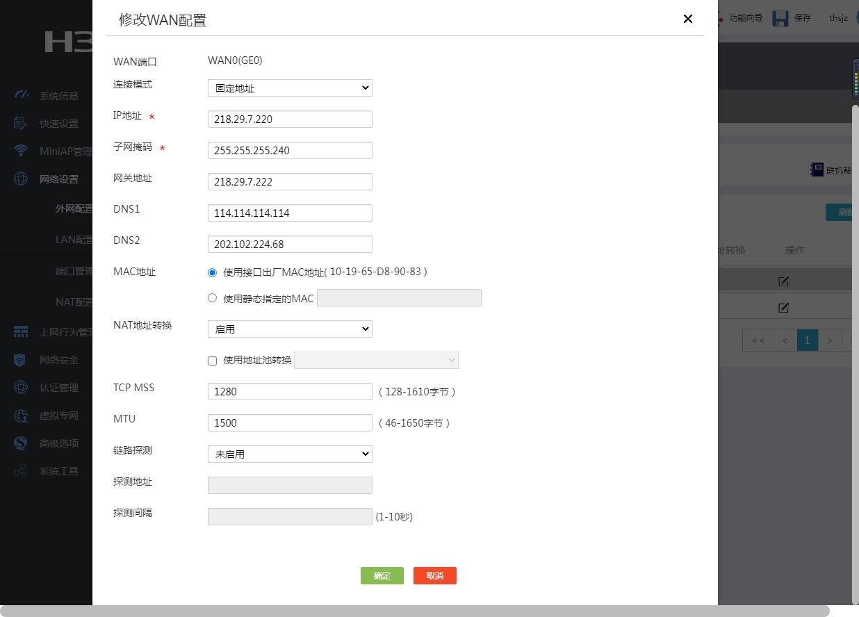Screen dimensions: 859x617
Task: Go to previous page with < button
Action: [x=785, y=340]
